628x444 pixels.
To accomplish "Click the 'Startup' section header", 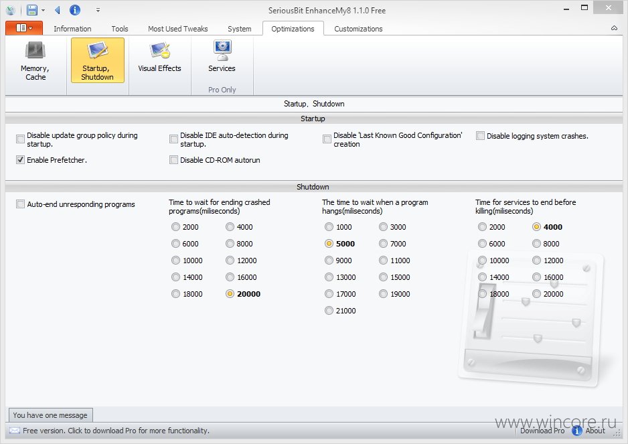I will point(313,119).
